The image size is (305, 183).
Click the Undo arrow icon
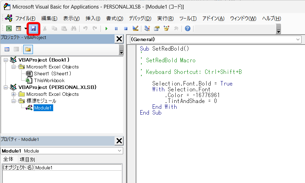[x=85, y=28]
